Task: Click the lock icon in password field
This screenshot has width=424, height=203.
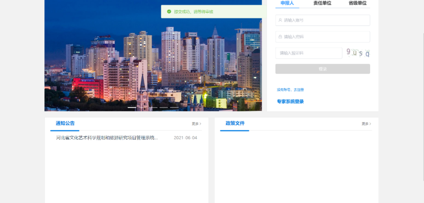Action: pos(280,37)
